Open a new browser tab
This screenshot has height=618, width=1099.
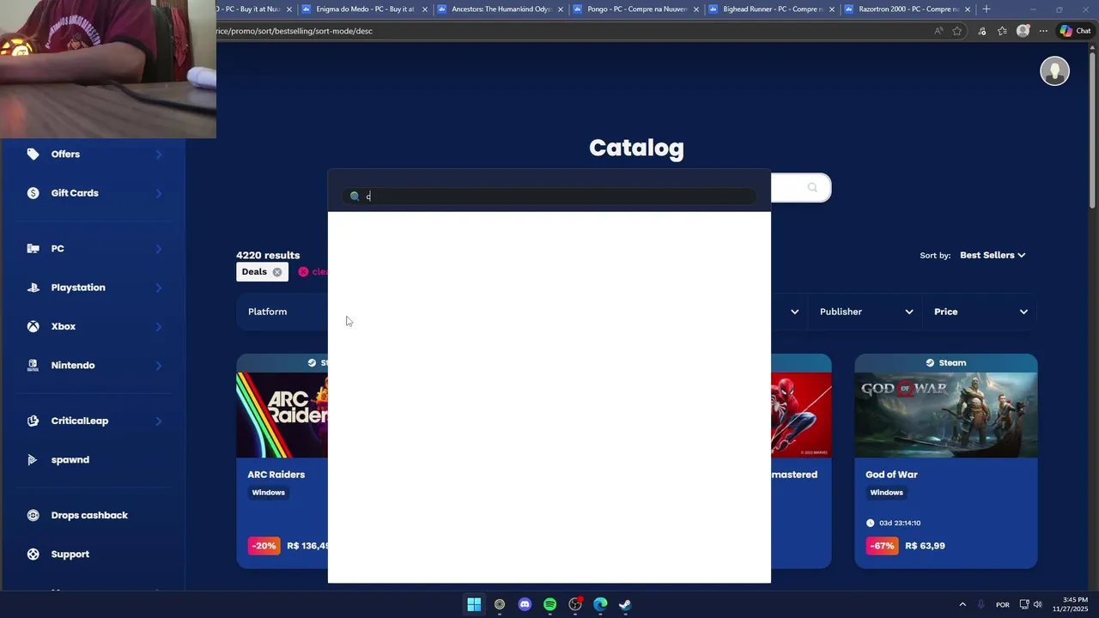click(987, 9)
